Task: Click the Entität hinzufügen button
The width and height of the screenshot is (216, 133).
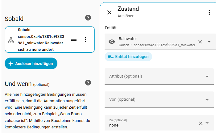Action: coord(128,57)
